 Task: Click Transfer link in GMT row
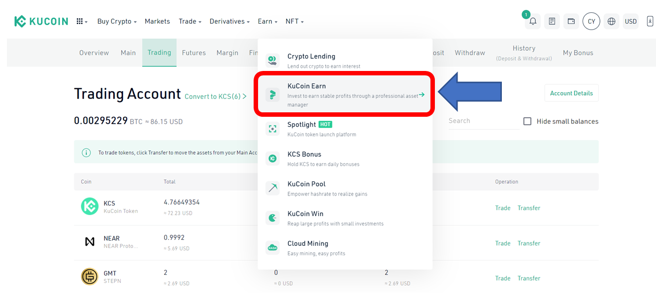(x=529, y=278)
